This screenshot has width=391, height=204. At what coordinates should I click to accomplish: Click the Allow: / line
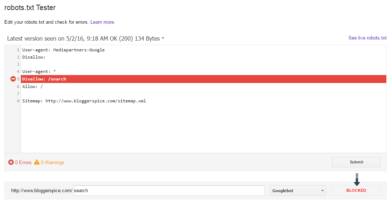[32, 87]
